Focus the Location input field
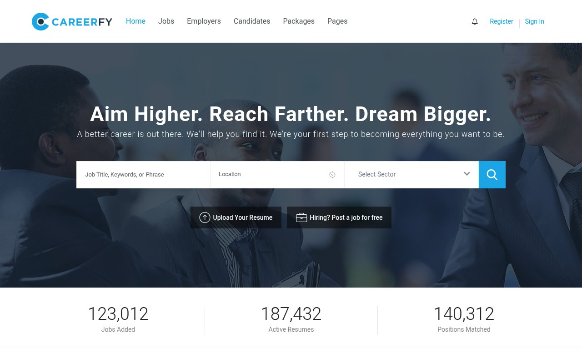Viewport: 582px width, 364px height. (277, 175)
